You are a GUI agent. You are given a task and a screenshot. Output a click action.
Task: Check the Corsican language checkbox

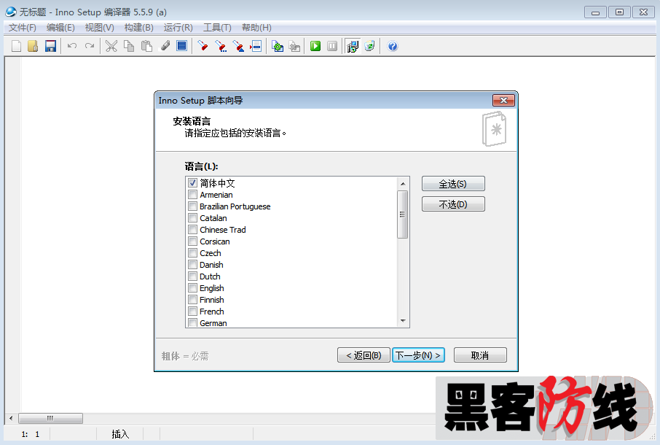pyautogui.click(x=193, y=241)
